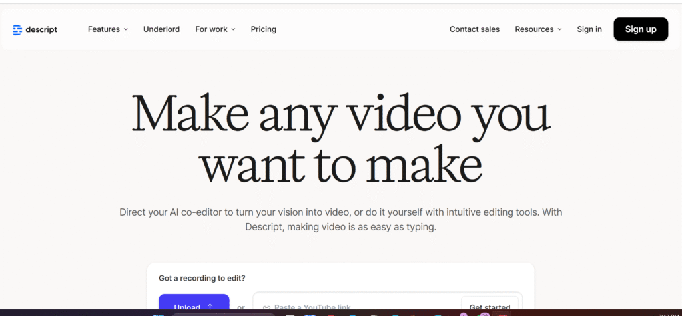The image size is (682, 316).
Task: Expand the Features dropdown menu
Action: pos(107,29)
